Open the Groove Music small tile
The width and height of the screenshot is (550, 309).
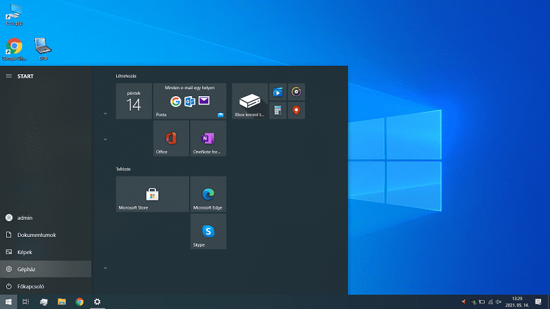[x=296, y=92]
